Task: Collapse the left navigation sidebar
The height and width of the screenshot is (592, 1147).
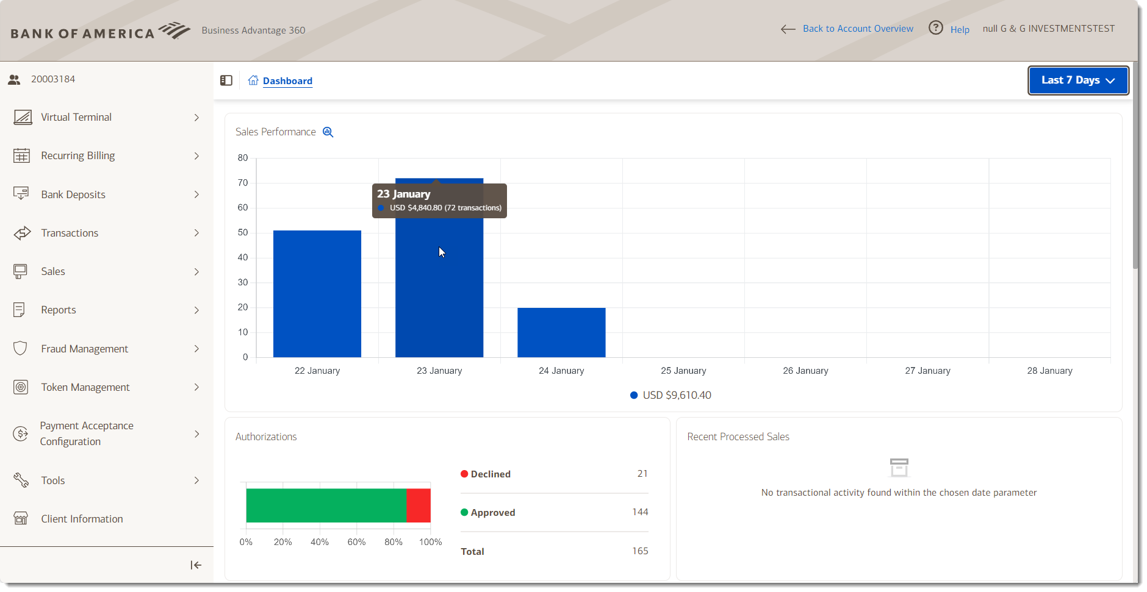Action: [x=195, y=565]
